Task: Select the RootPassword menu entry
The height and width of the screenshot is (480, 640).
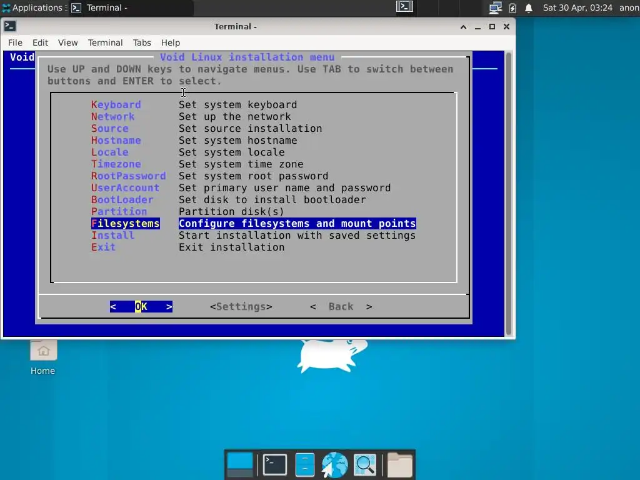Action: [x=129, y=176]
